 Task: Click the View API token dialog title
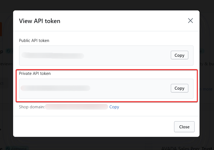39,21
